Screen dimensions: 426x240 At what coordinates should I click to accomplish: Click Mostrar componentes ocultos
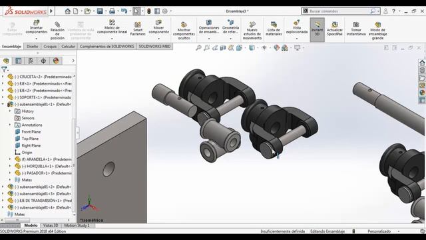tap(184, 31)
